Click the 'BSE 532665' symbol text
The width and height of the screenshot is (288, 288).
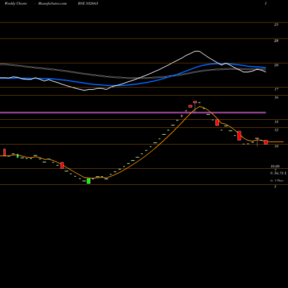[x=88, y=3]
